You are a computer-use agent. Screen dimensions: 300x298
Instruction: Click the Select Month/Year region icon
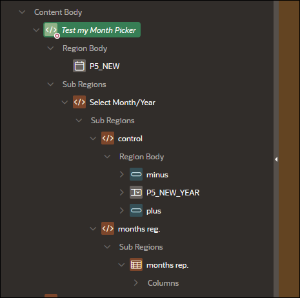coord(79,102)
